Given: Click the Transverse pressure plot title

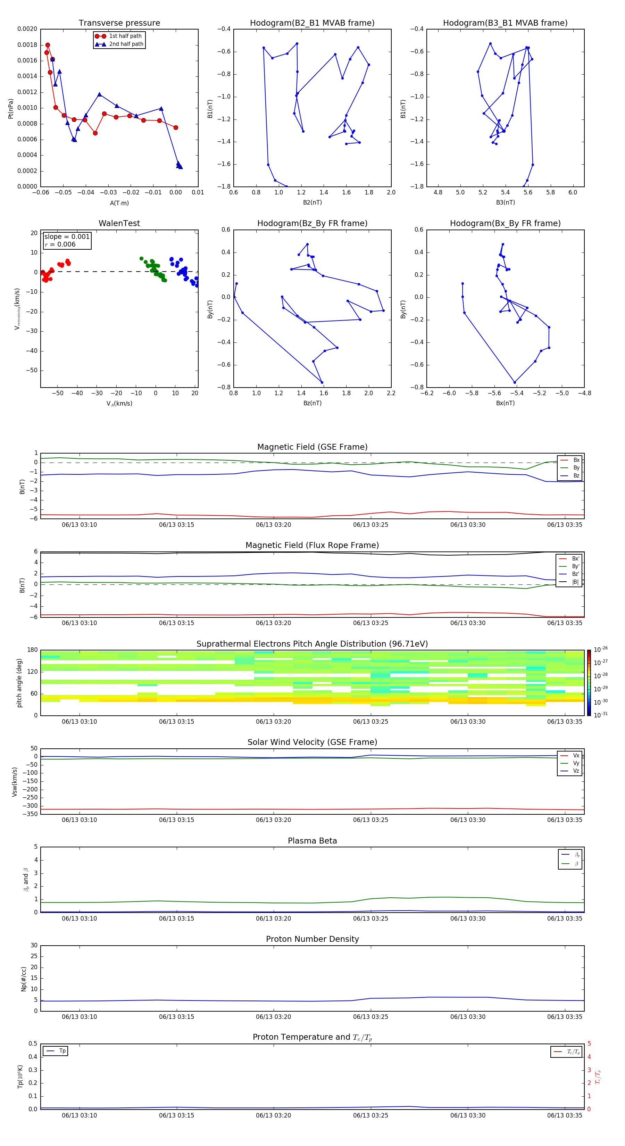Looking at the screenshot, I should (119, 23).
